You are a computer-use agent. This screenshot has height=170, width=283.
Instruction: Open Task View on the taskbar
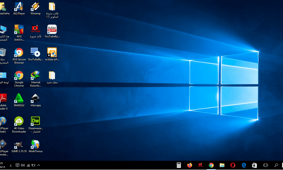tap(266, 165)
